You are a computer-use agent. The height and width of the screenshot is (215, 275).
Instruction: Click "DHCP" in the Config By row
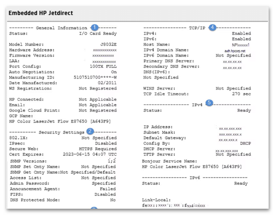pyautogui.click(x=246, y=143)
